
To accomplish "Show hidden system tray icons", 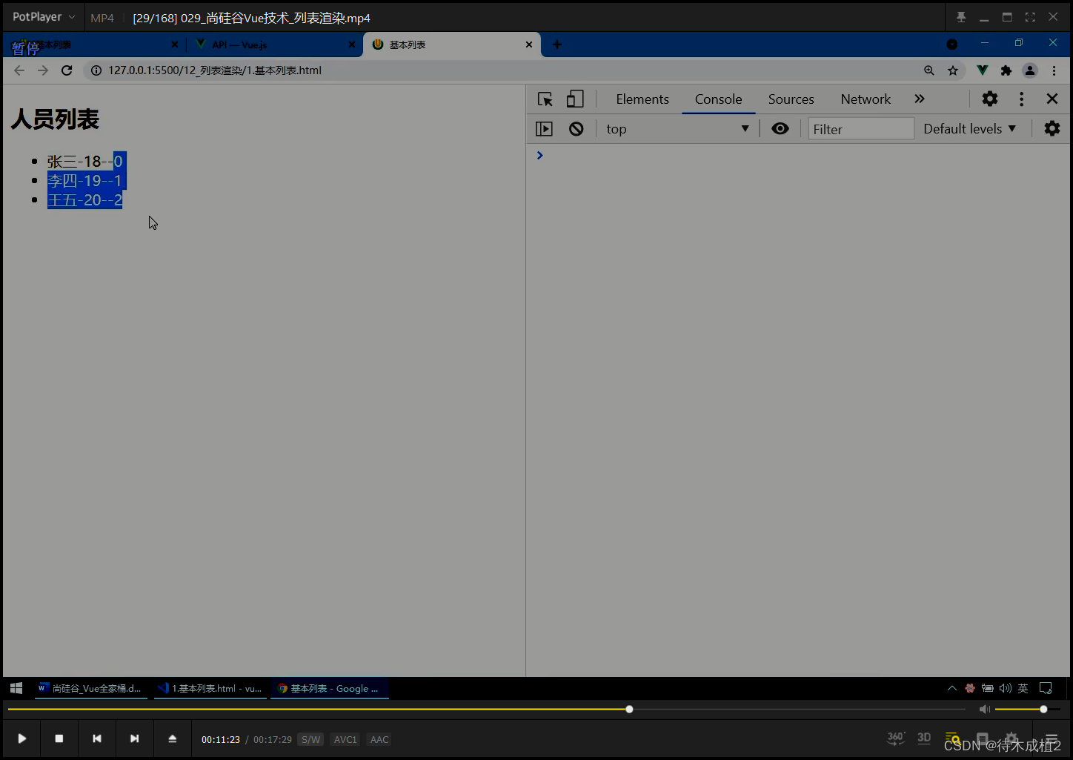I will tap(952, 688).
